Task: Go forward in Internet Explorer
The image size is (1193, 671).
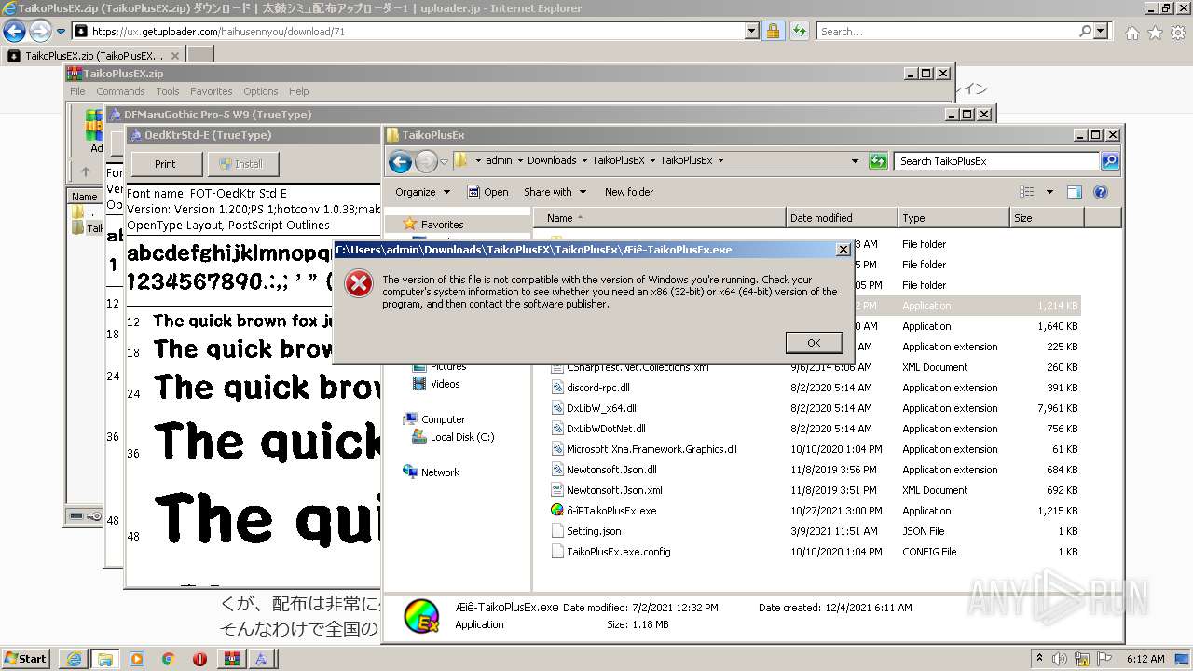Action: click(40, 32)
